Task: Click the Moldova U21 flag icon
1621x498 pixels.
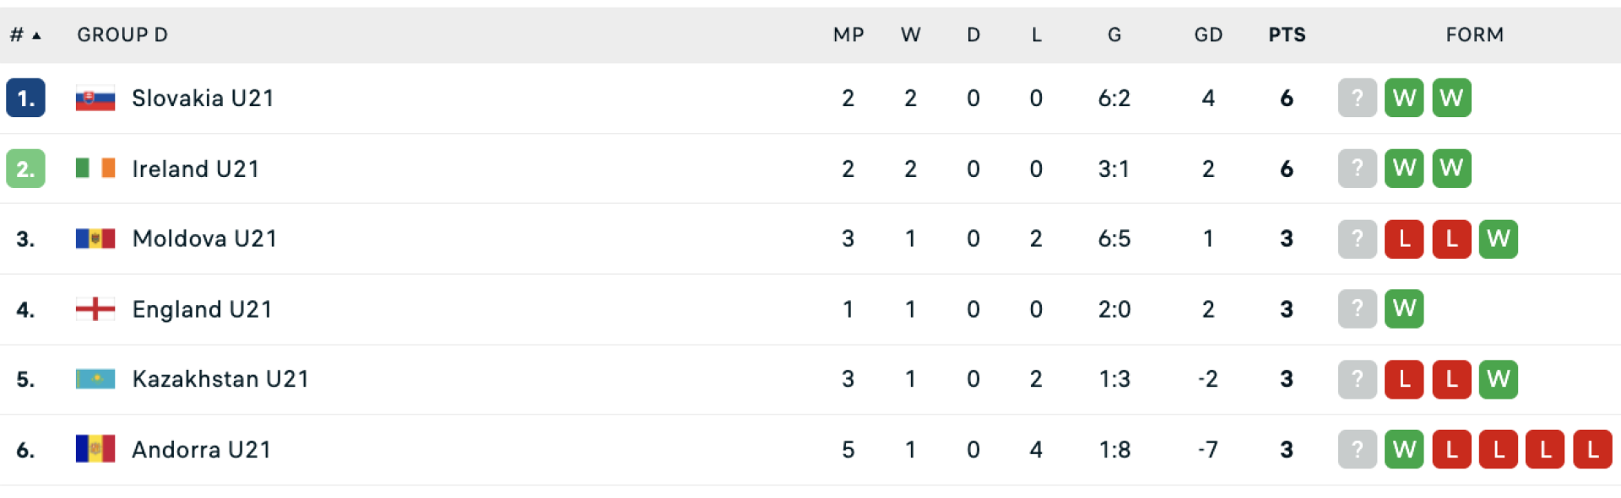Action: pyautogui.click(x=95, y=239)
